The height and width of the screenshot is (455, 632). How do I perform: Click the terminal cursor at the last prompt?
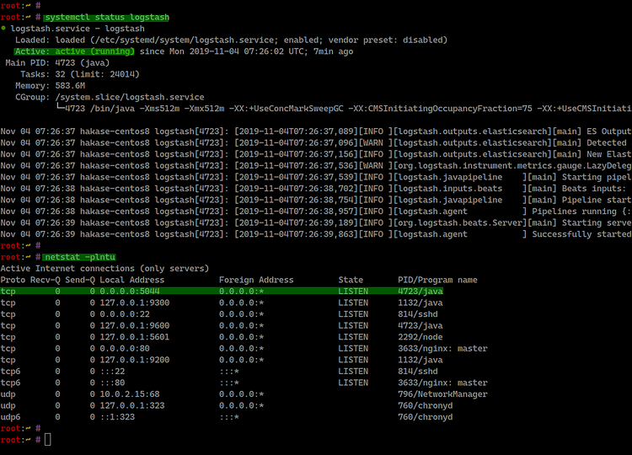(x=47, y=440)
